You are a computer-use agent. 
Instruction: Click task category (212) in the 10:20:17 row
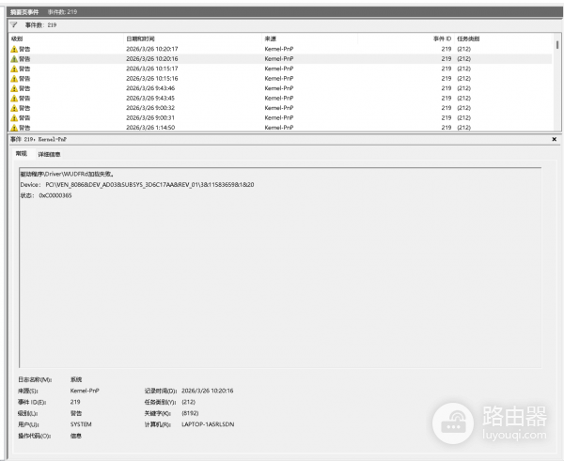463,49
